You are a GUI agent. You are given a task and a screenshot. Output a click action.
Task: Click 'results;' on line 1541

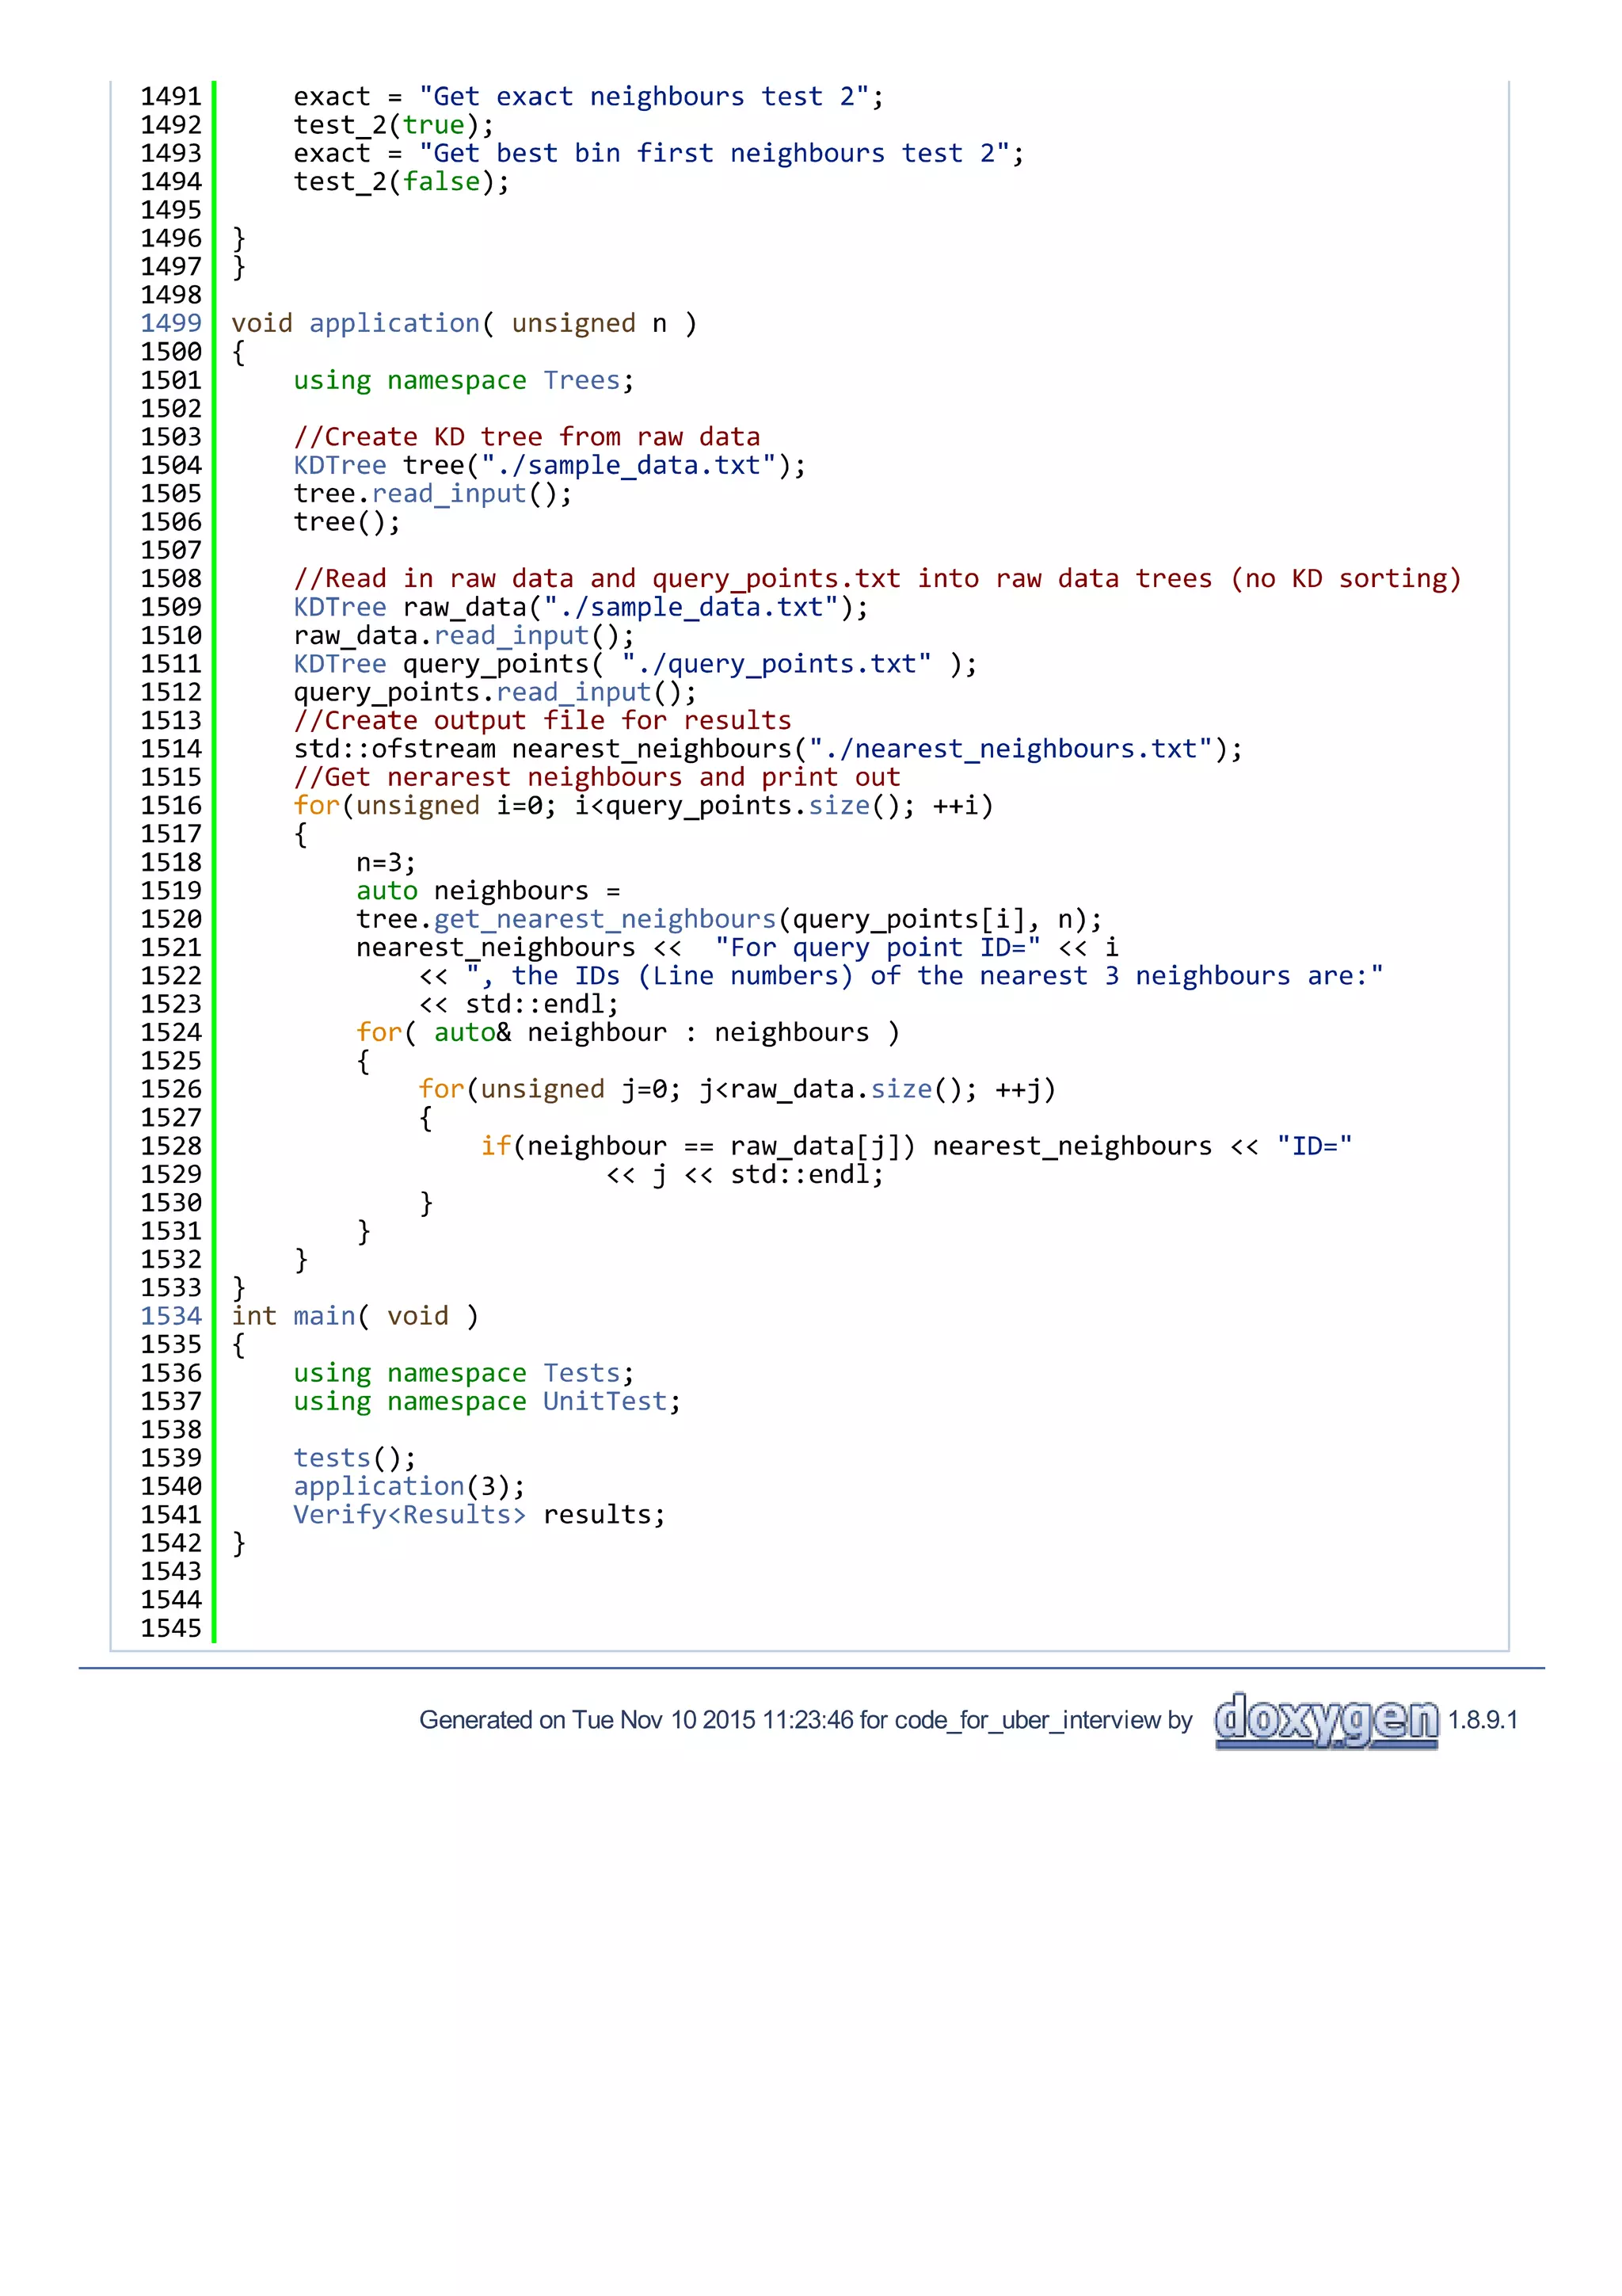[x=604, y=1515]
